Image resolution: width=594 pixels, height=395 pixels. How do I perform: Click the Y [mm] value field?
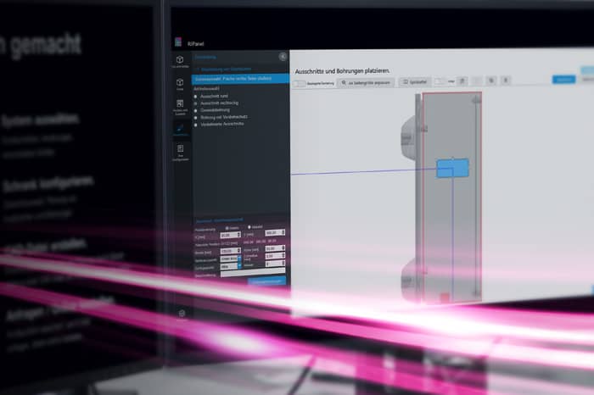tap(275, 233)
